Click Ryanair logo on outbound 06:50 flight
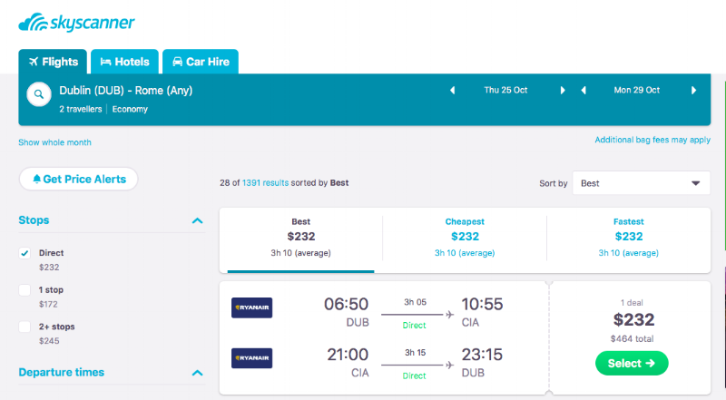Viewport: 726px width, 400px height. point(252,307)
